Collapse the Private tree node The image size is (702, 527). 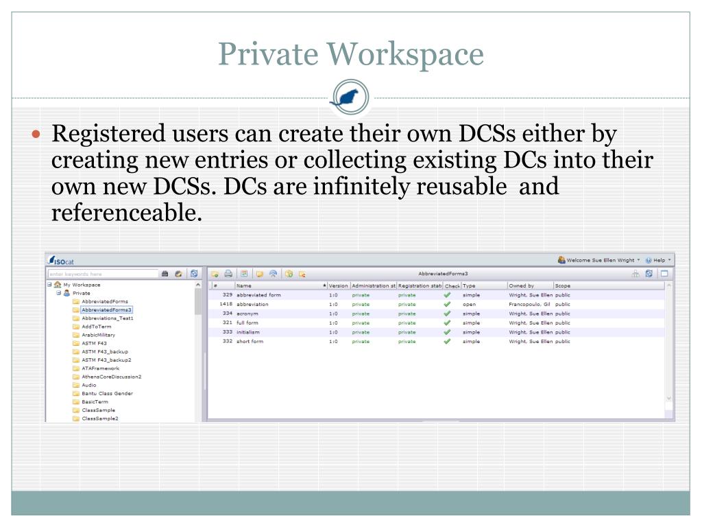tap(59, 293)
